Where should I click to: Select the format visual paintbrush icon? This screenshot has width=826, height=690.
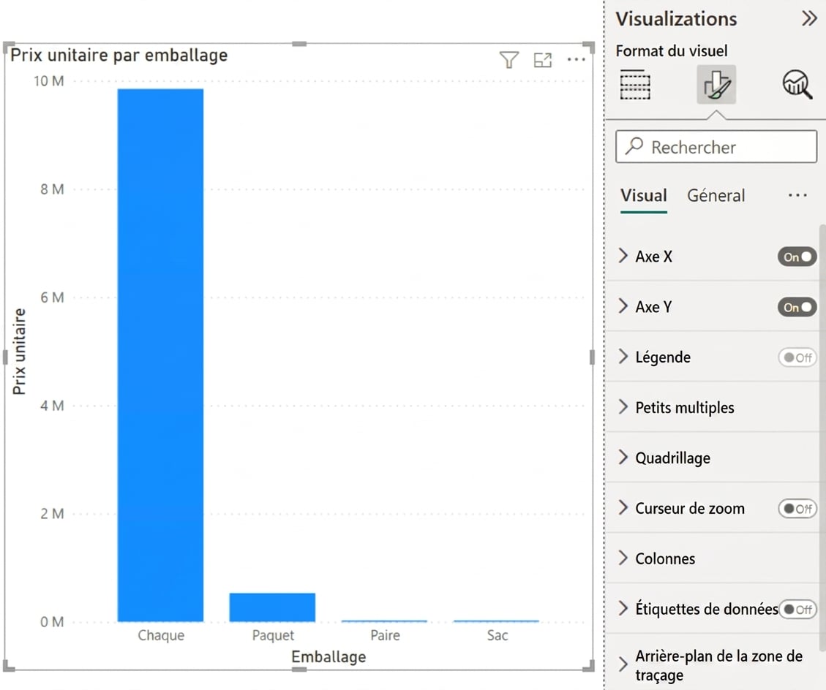[x=716, y=84]
